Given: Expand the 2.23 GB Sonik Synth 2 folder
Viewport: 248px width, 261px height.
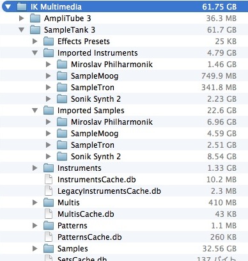Looking at the screenshot, I should (49, 99).
